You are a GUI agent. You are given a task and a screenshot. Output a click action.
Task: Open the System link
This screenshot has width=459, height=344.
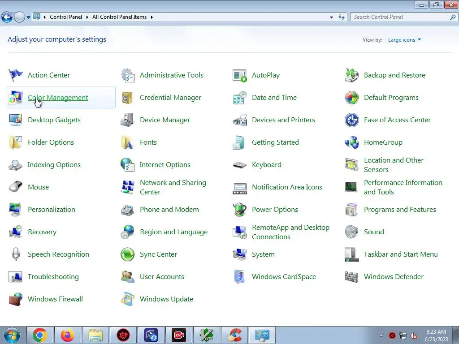pyautogui.click(x=263, y=254)
